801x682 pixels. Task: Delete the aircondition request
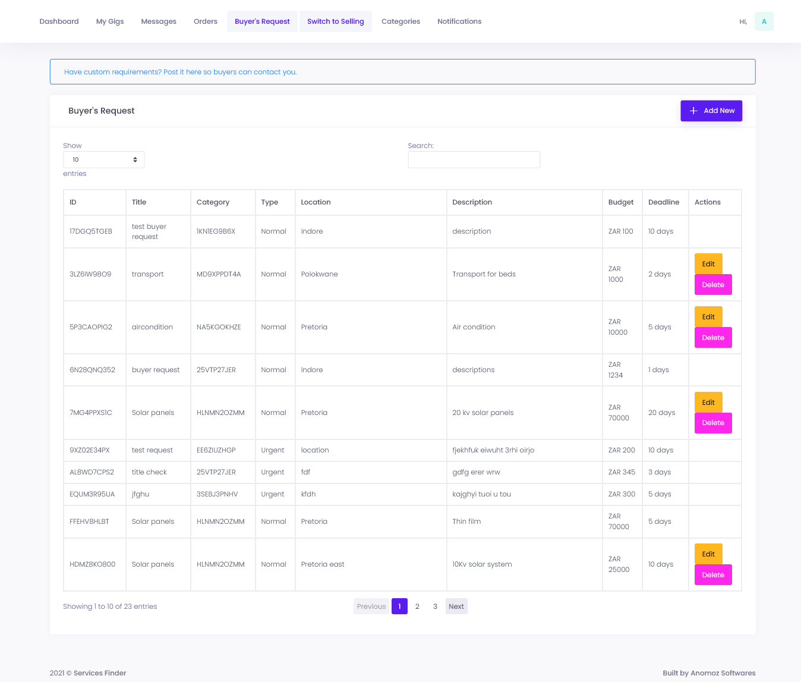coord(713,337)
